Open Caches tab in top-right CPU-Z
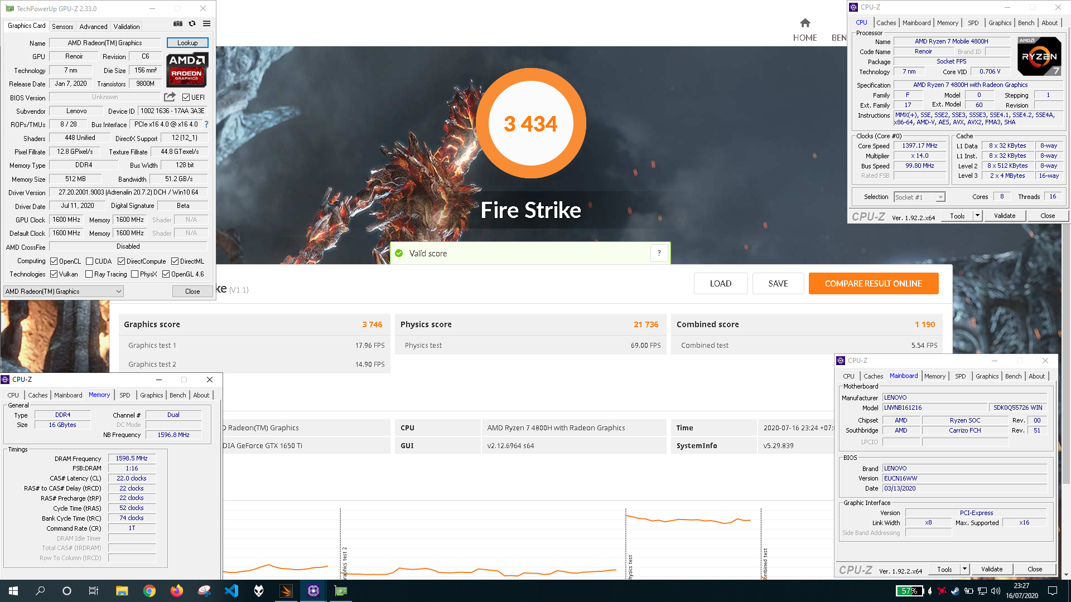This screenshot has height=602, width=1071. pos(886,23)
